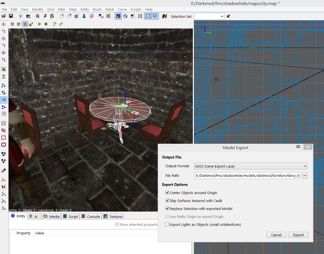Open file browser with ellipsis button
Image resolution: width=324 pixels, height=254 pixels.
coord(305,176)
